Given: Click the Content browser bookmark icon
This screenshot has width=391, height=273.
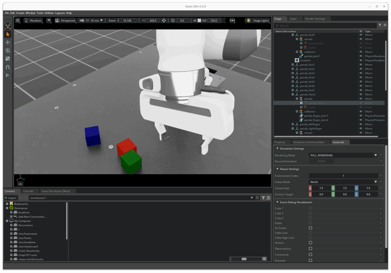Looking at the screenshot, I should point(257,198).
